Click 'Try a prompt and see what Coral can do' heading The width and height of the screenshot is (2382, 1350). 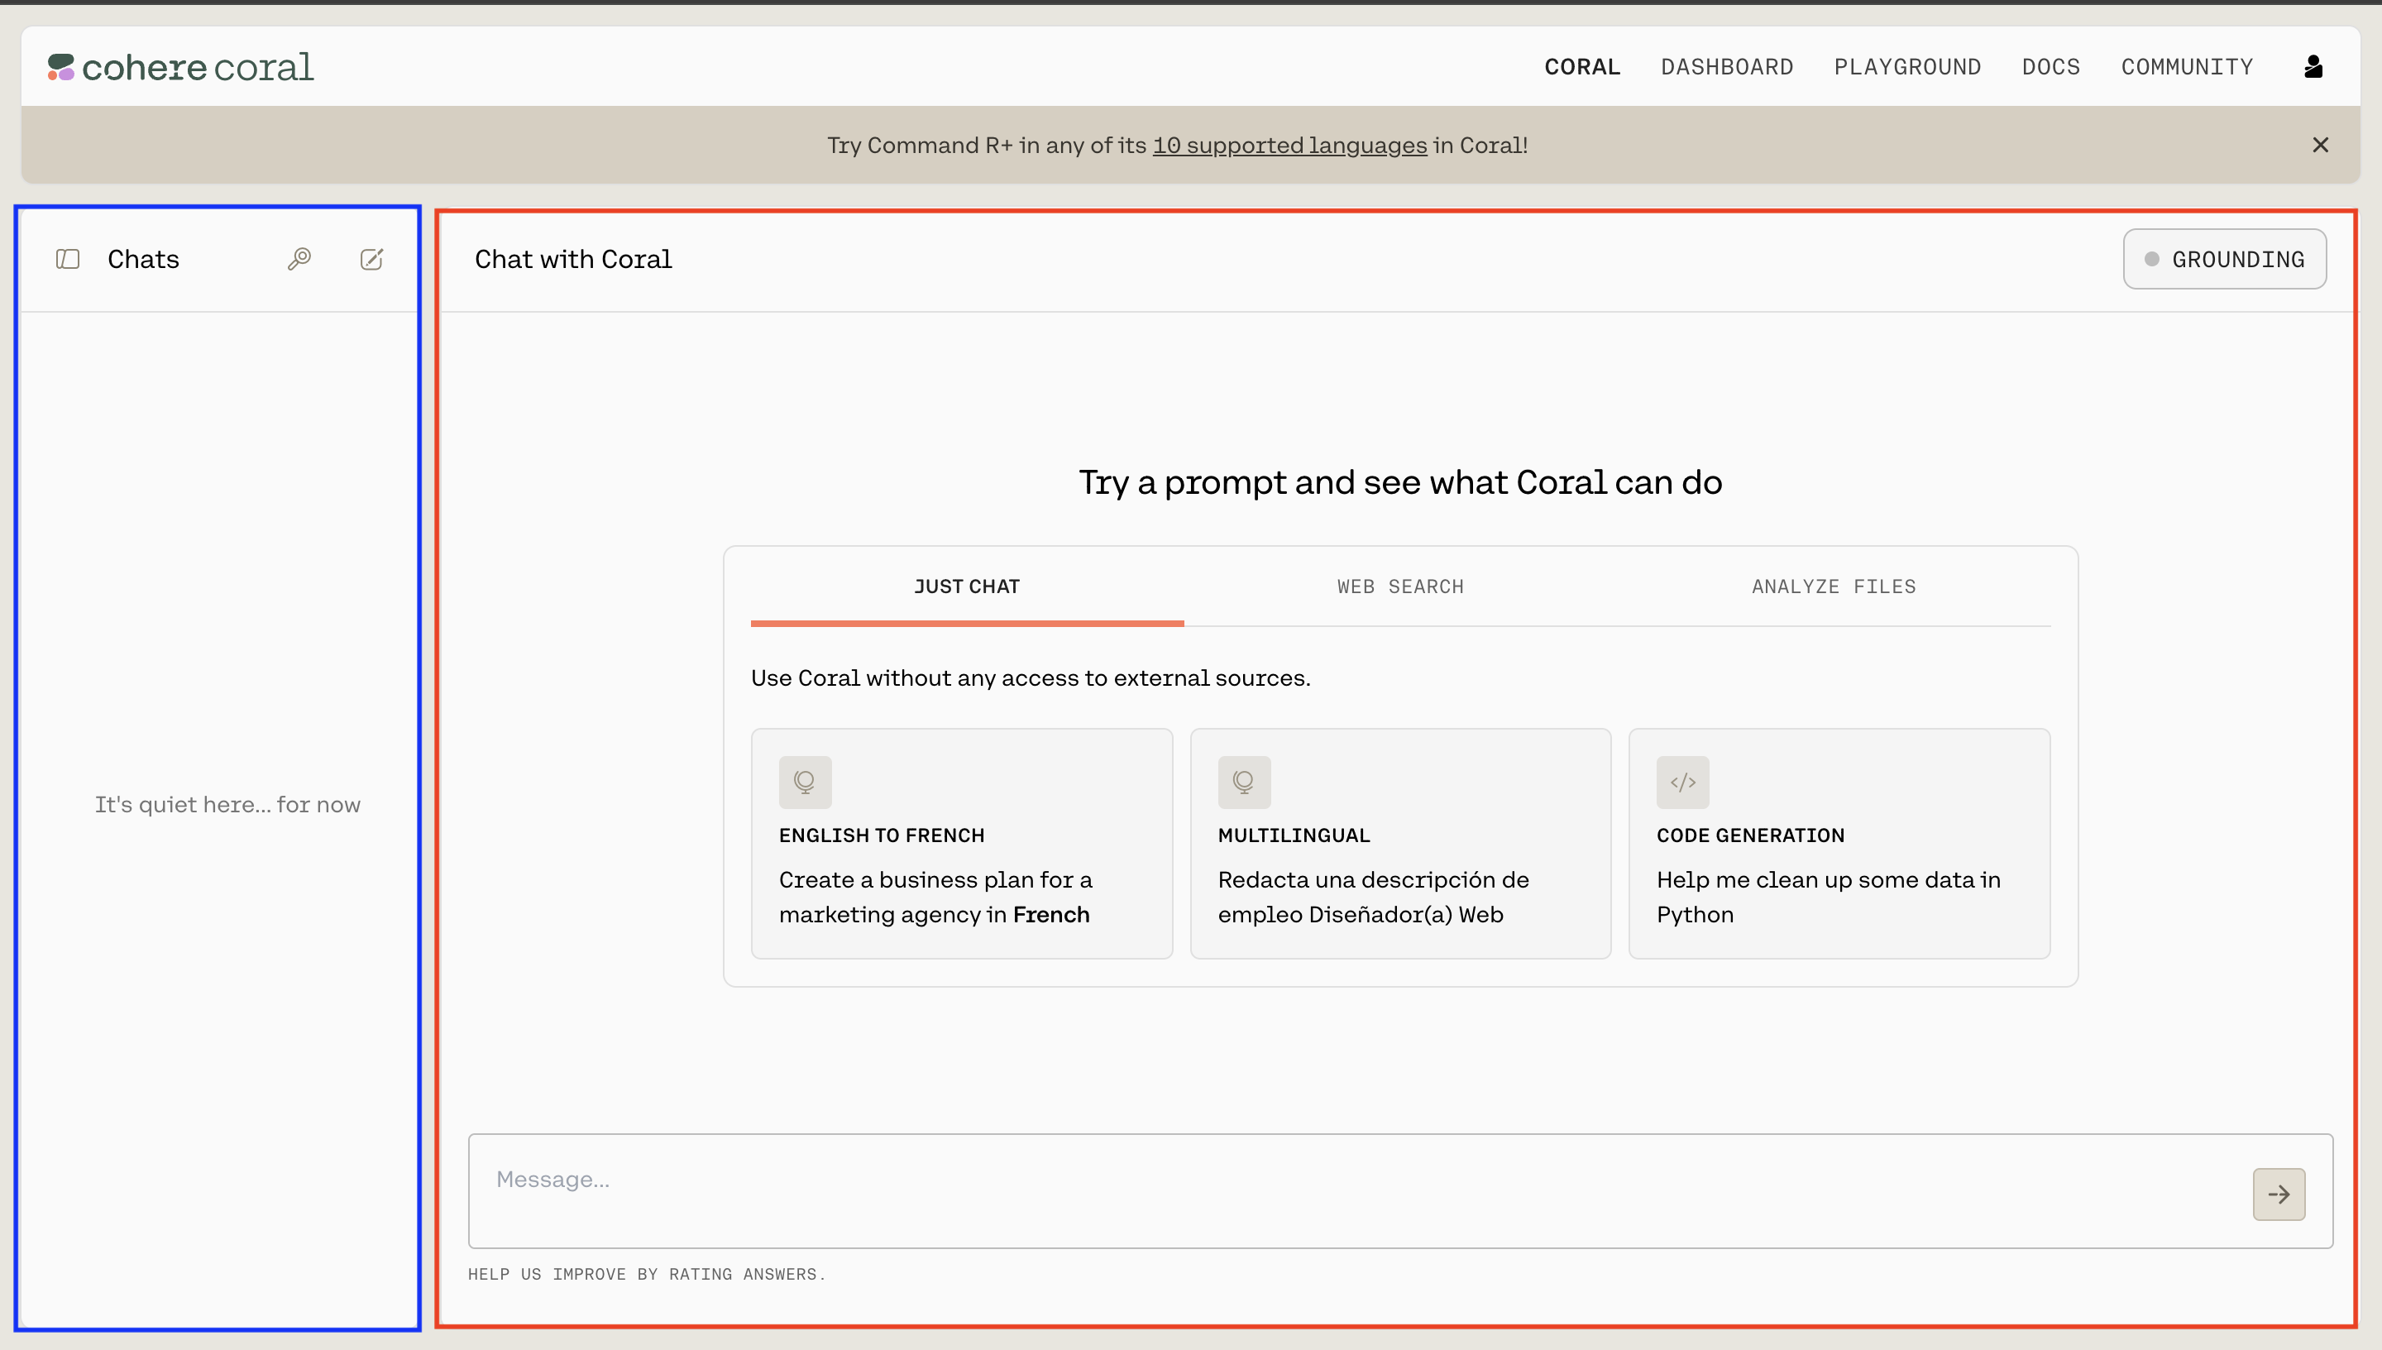(1400, 482)
